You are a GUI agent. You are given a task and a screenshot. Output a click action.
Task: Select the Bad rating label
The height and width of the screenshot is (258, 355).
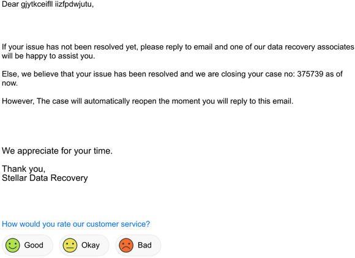click(x=144, y=245)
